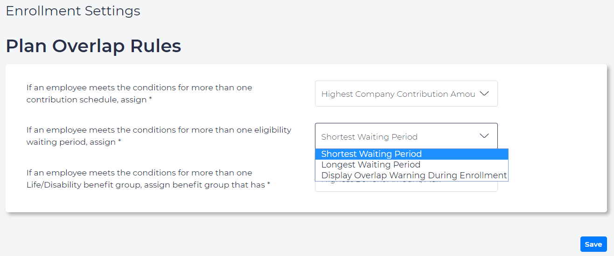Click the selected "Shortest Waiting Period" value in the field
This screenshot has width=614, height=256.
[369, 137]
